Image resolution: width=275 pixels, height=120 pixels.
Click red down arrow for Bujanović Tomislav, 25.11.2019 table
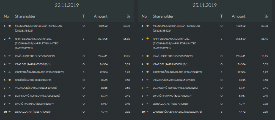point(147,88)
